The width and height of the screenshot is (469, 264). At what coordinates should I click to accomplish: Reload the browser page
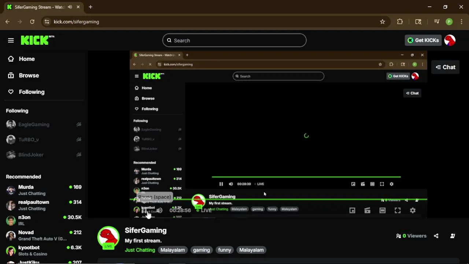32,22
